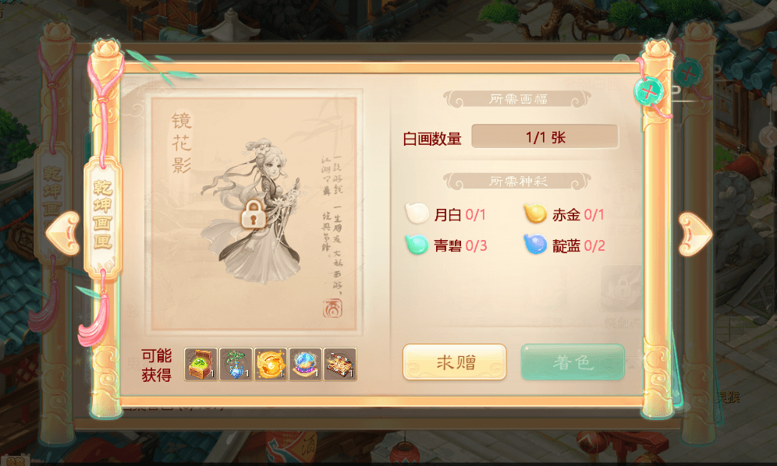Tap the golden swirl coin reward icon
The height and width of the screenshot is (466, 777).
271,364
